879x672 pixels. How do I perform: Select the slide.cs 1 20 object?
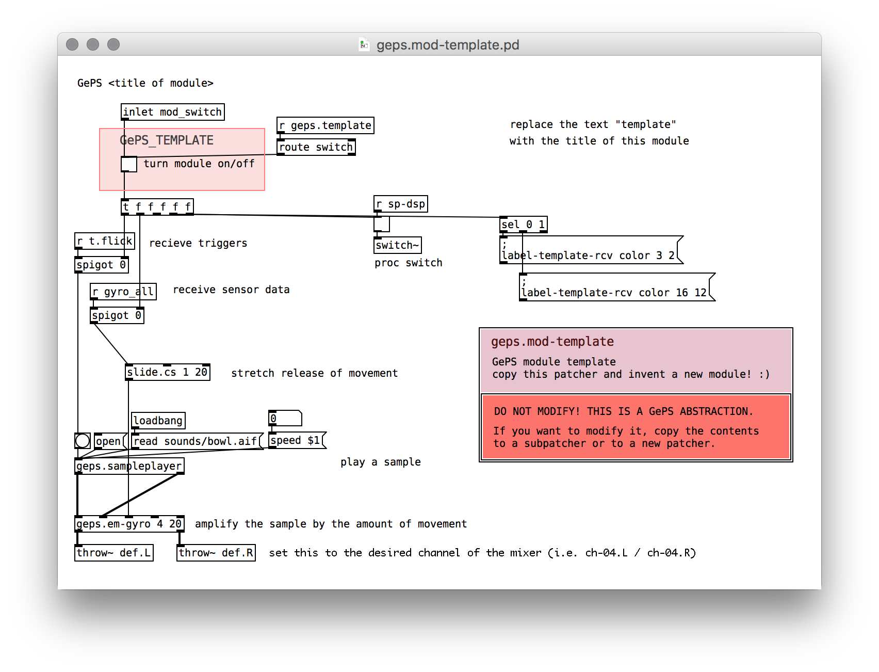coord(168,372)
